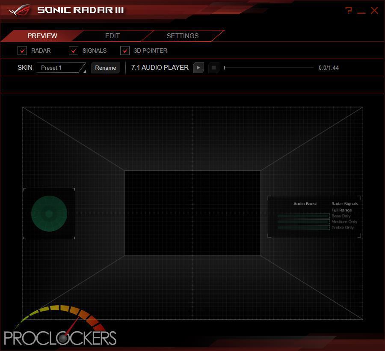This screenshot has height=351, width=385.
Task: Select Full Range radar signal
Action: [x=341, y=210]
